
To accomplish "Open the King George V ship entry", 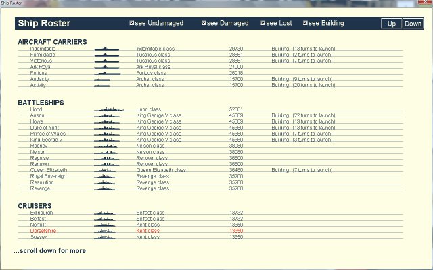I will [x=46, y=140].
